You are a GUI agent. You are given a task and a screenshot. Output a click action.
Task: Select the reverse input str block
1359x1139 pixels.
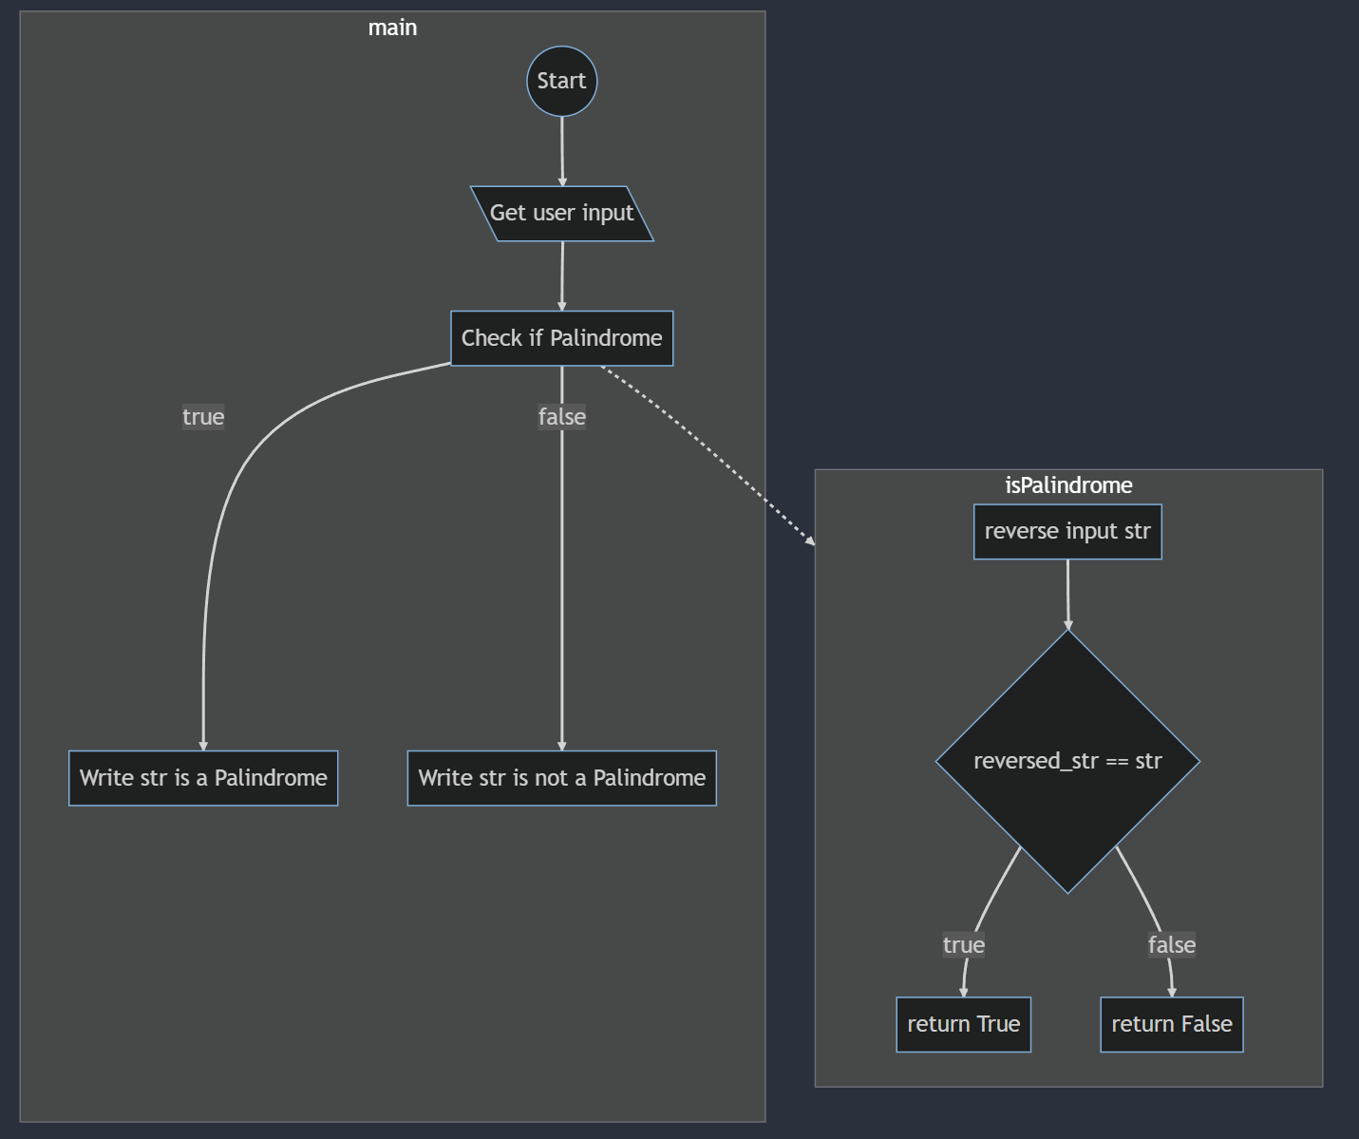tap(1067, 531)
